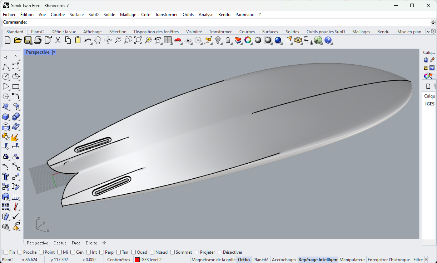
Task: Select the Pan view hand tool
Action: tap(98, 40)
